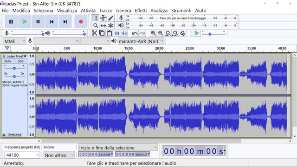Open the Strumenti menu
Image resolution: width=297 pixels, height=167 pixels.
pos(181,11)
